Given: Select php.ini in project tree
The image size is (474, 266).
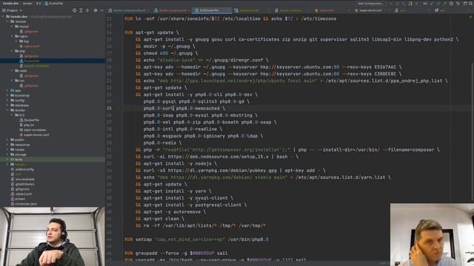Looking at the screenshot, I should pos(27,125).
